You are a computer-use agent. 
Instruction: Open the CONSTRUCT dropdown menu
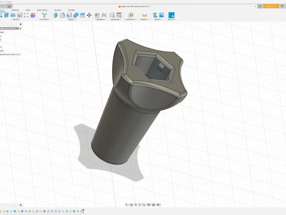point(130,19)
